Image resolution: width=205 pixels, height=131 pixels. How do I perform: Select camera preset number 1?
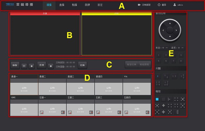coord(159,55)
